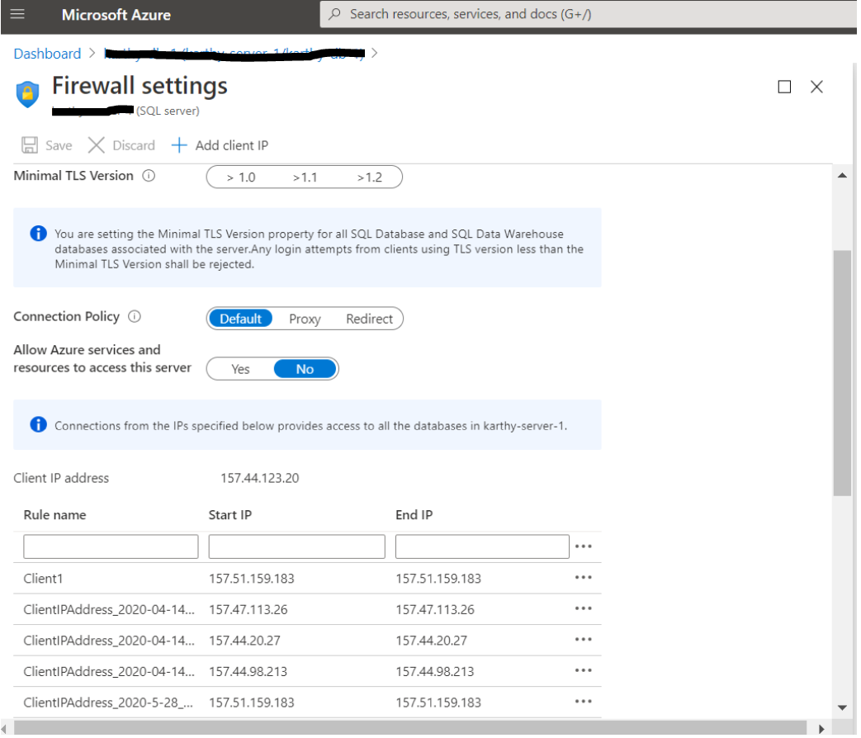Click the Start IP column header
This screenshot has width=861, height=738.
[x=230, y=515]
